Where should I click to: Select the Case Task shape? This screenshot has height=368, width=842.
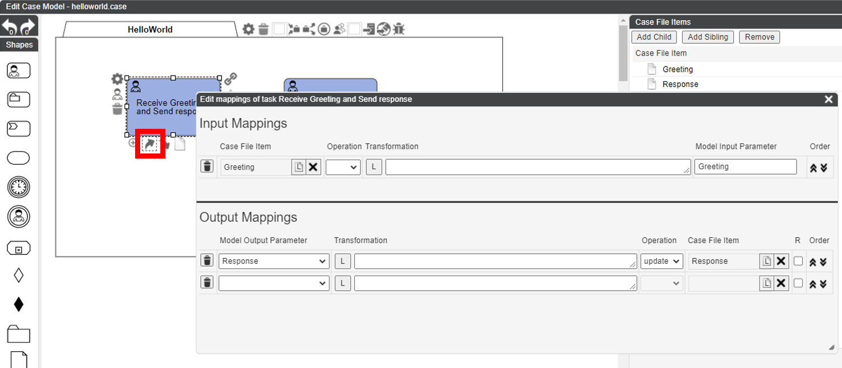click(x=18, y=100)
